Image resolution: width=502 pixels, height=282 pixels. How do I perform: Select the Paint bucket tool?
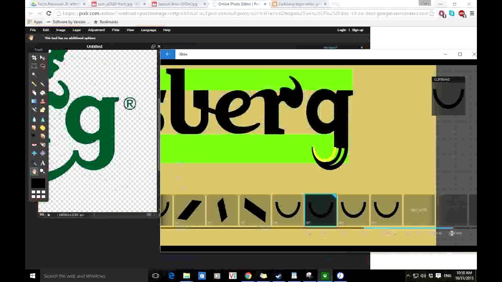[42, 93]
